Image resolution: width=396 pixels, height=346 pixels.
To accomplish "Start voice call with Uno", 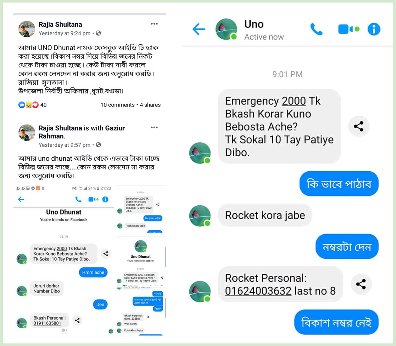I will pyautogui.click(x=316, y=29).
